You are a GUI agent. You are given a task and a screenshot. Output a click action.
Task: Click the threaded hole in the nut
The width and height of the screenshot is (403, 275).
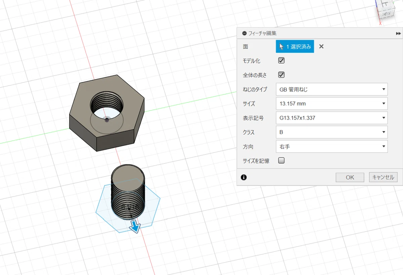(x=106, y=105)
